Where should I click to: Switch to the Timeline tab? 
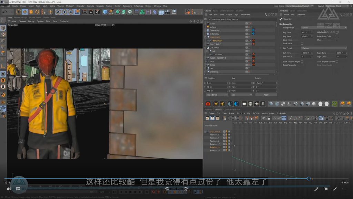click(x=218, y=110)
